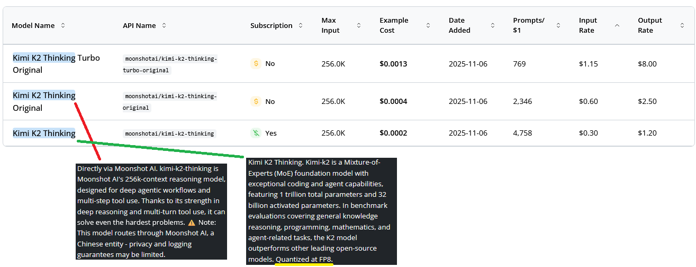Viewport: 696px width, 267px height.
Task: Sort by Prompts/$1 arrows
Action: (x=558, y=25)
